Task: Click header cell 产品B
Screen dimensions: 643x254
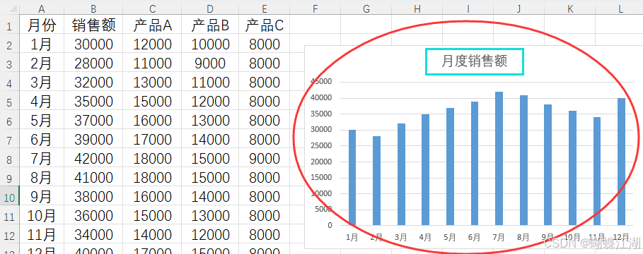Action: 210,25
